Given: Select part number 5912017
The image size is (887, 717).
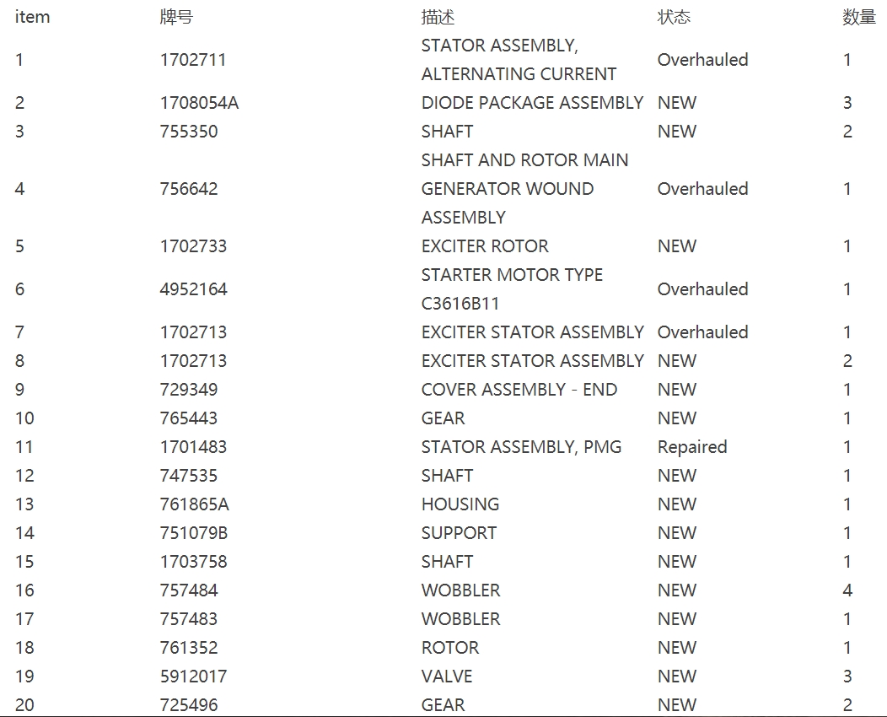Looking at the screenshot, I should click(x=193, y=677).
